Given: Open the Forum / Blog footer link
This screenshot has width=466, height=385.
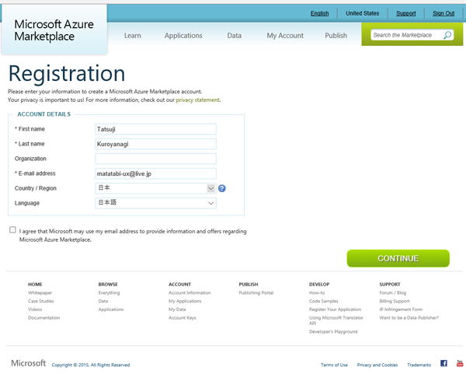Looking at the screenshot, I should [x=392, y=292].
